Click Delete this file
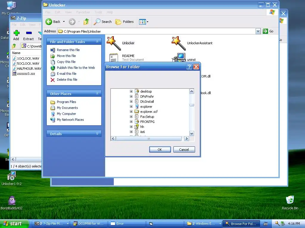 coord(67,80)
